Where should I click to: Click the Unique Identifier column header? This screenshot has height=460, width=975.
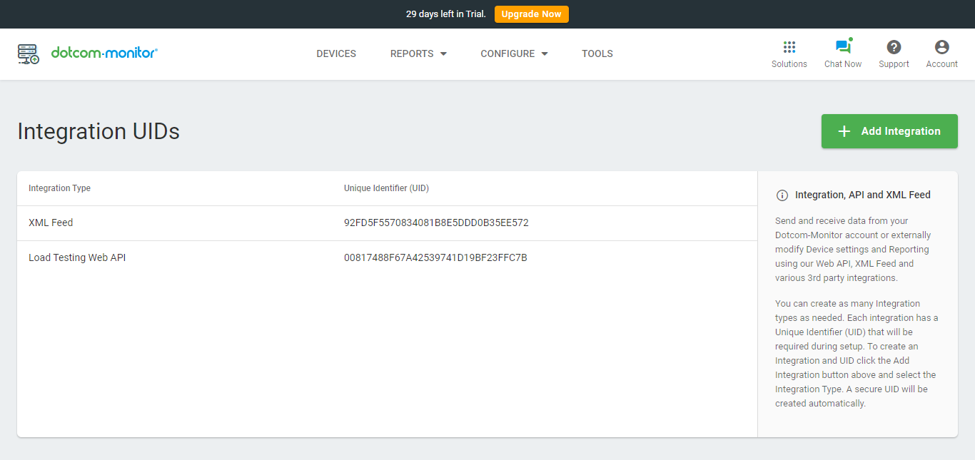[386, 188]
